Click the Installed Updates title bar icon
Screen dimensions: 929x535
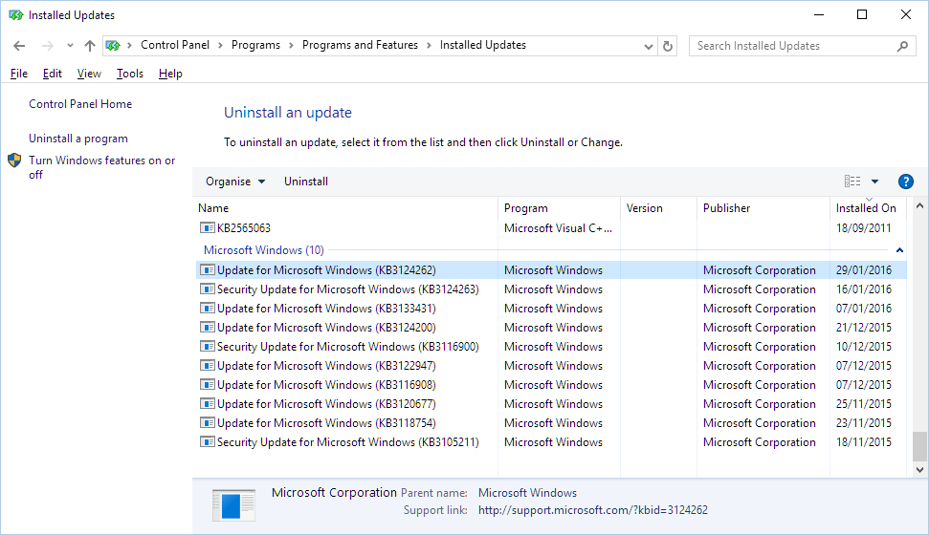coord(15,14)
